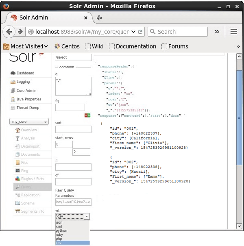Viewport: 244px width, 246px height.
Task: Select the Analysis funnel icon
Action: (x=17, y=138)
